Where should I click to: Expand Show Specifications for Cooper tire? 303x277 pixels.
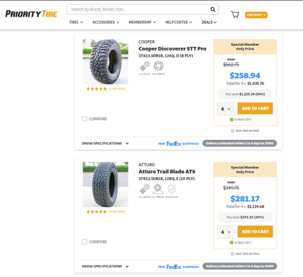point(105,143)
